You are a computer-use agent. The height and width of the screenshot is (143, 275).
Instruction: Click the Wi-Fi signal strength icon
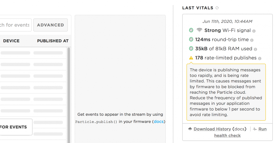click(x=199, y=30)
